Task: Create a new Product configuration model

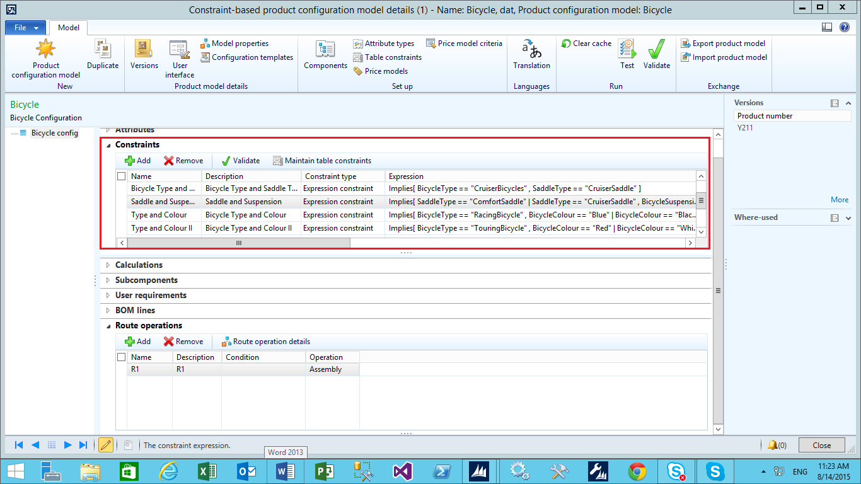Action: (45, 59)
